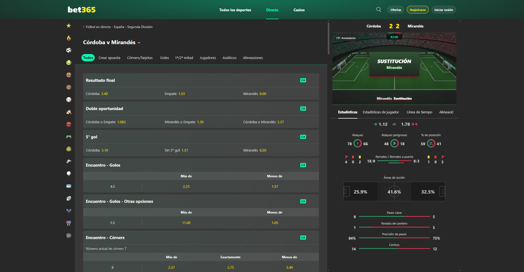Select the golf ball icon
Viewport: 524px width, 272px height.
pyautogui.click(x=69, y=174)
